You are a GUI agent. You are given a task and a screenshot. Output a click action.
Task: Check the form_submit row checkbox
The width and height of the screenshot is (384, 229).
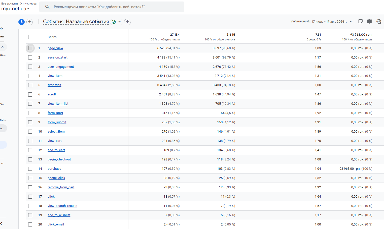30,122
